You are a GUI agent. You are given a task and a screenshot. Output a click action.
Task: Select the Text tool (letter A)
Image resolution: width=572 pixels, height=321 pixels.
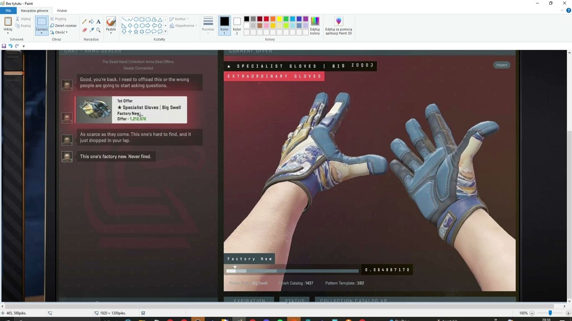[98, 21]
